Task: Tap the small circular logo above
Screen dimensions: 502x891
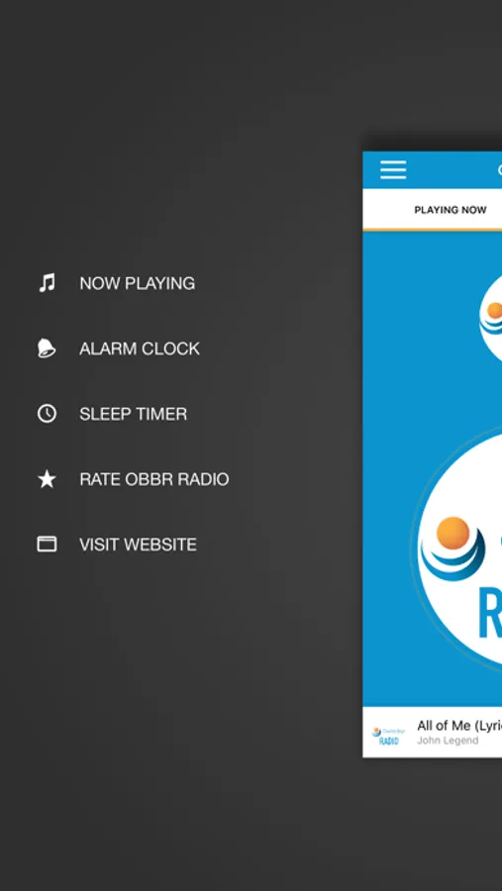Action: [x=490, y=319]
